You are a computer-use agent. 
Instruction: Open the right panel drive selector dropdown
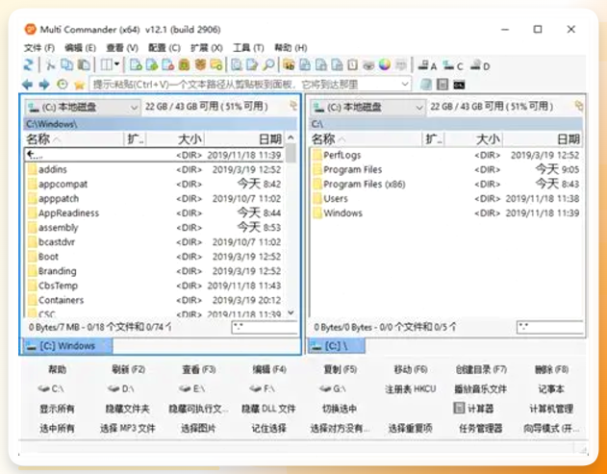[x=367, y=107]
